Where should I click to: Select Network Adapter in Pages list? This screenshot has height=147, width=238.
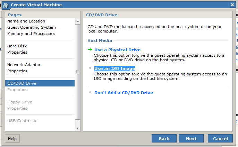24,65
